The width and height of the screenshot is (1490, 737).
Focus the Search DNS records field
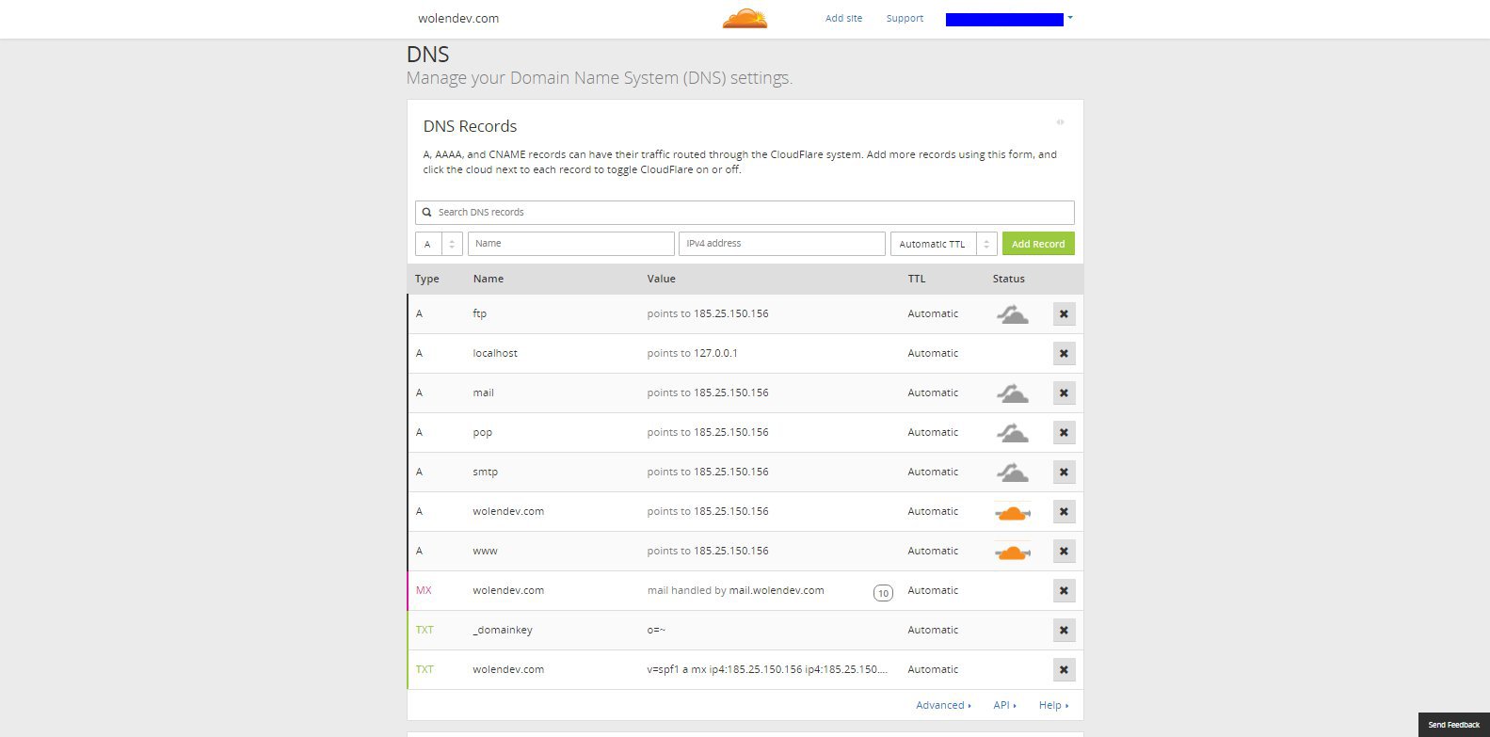pos(745,213)
